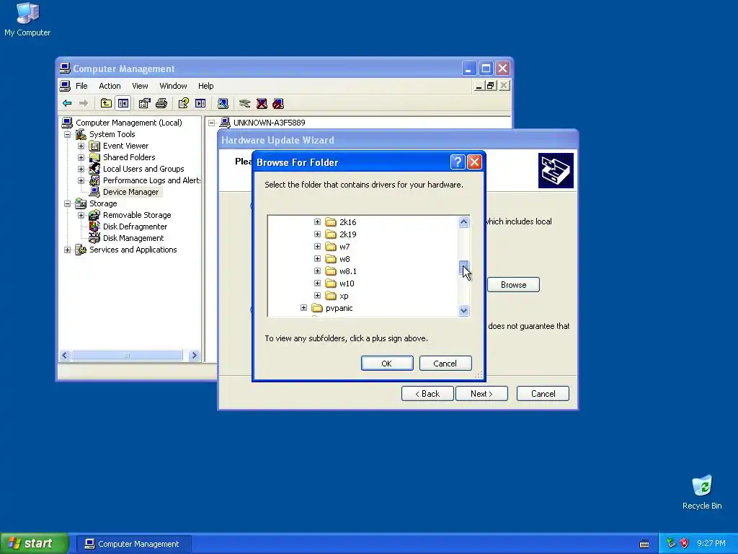Select Disk Defragmenter in the console tree
The image size is (738, 554).
(x=135, y=227)
